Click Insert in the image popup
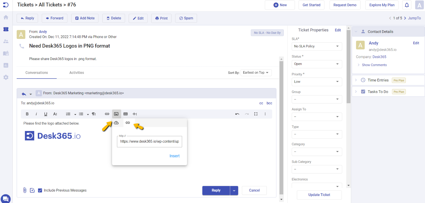Viewport: 425px width, 203px height. [x=175, y=156]
